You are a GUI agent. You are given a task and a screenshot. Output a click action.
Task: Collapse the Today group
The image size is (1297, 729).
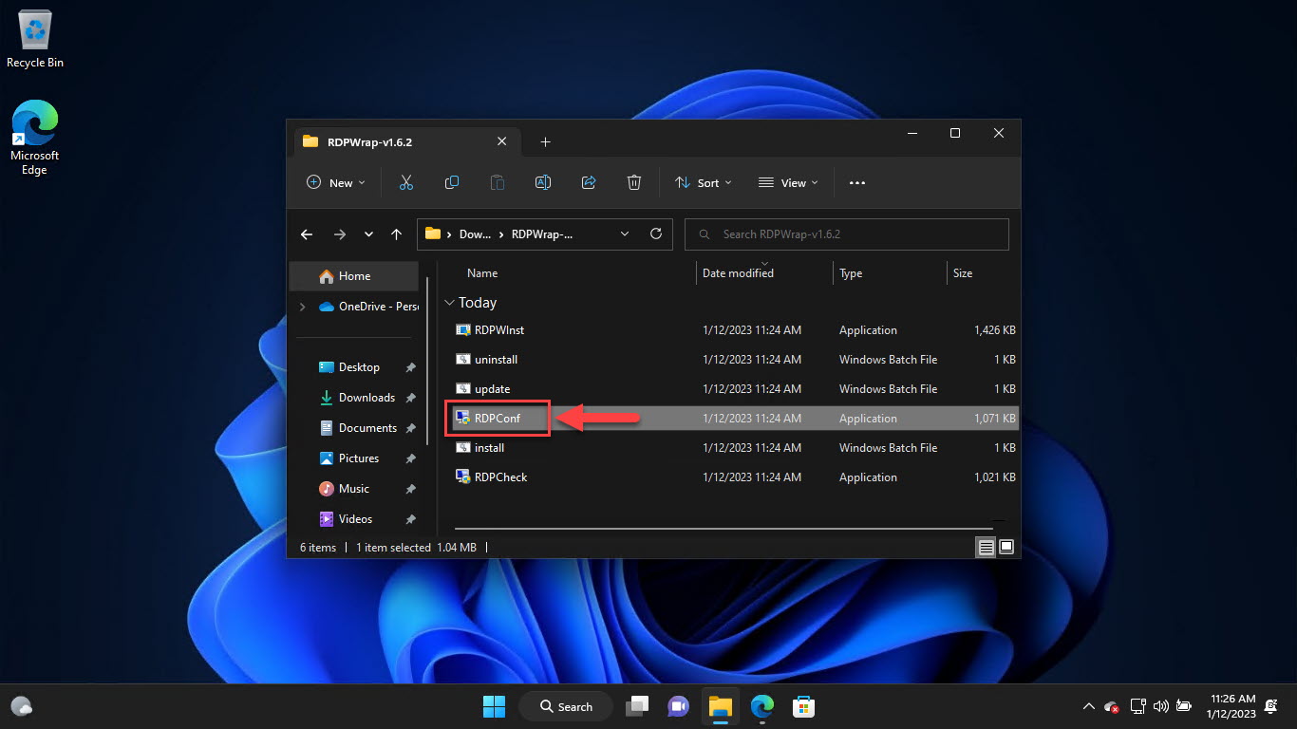(x=449, y=303)
